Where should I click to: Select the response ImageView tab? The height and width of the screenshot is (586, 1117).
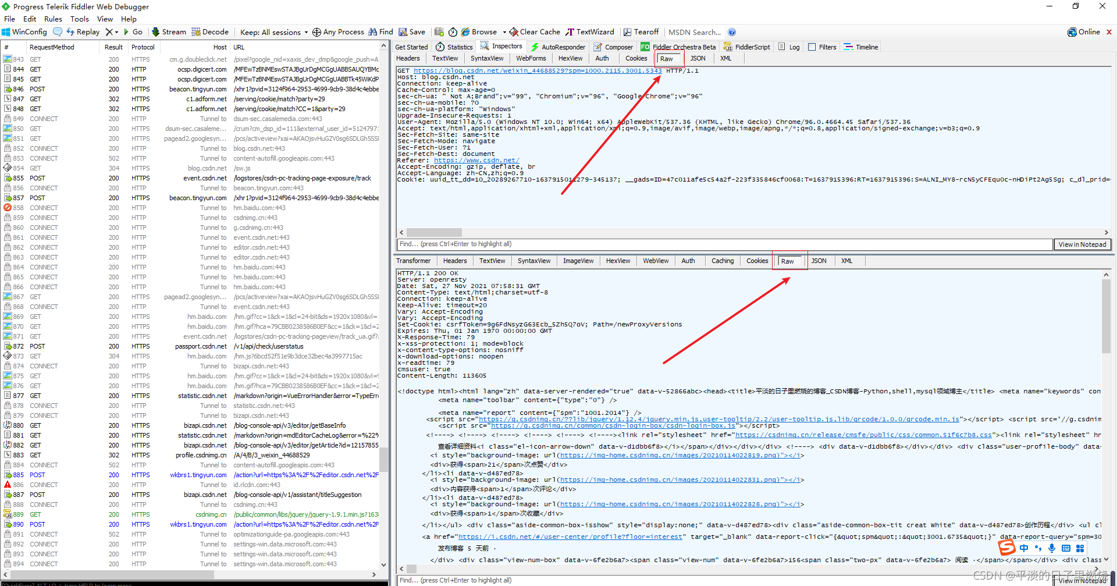tap(578, 261)
